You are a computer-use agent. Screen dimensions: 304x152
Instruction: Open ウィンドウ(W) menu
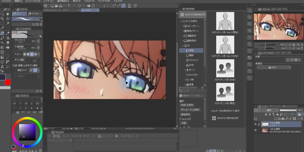[x=104, y=1]
